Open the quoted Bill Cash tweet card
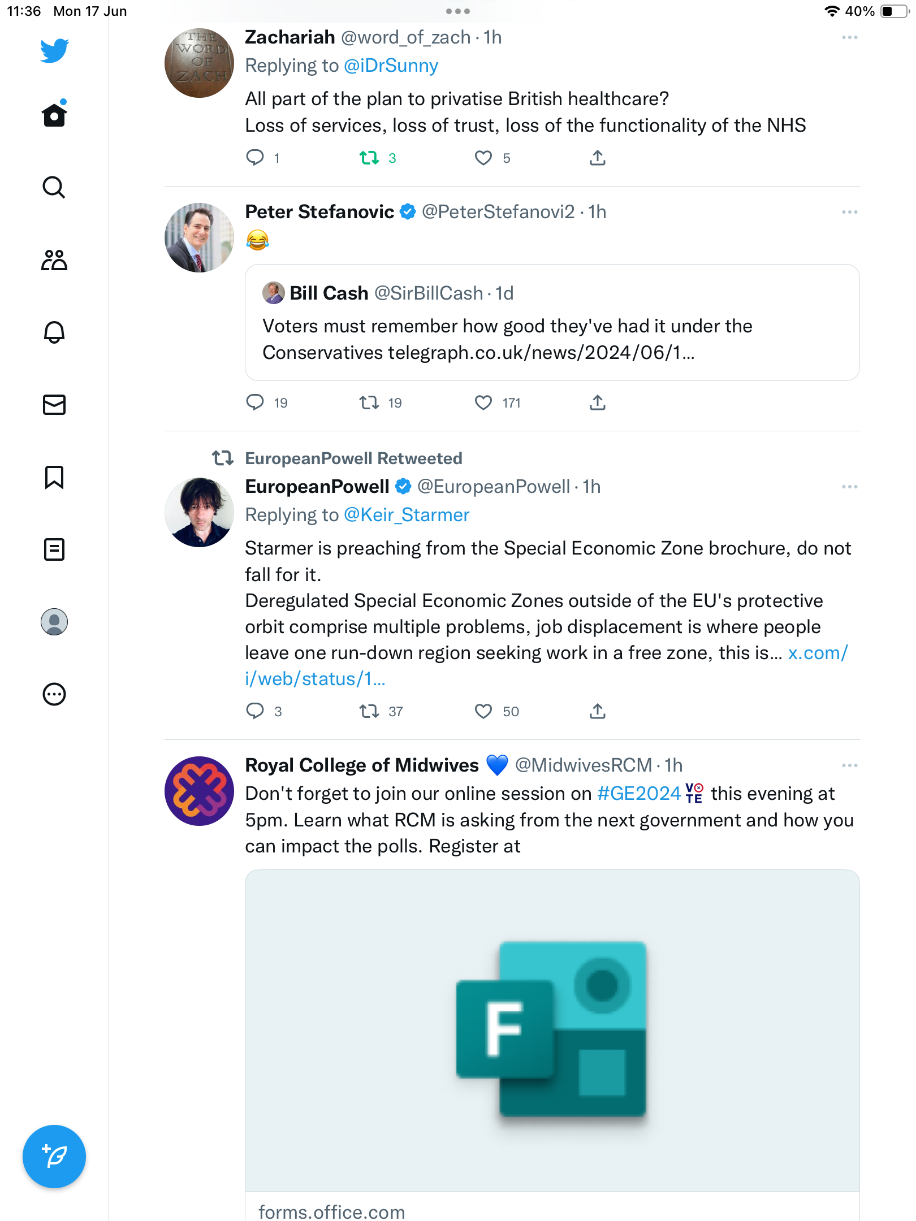The image size is (916, 1221). 552,322
